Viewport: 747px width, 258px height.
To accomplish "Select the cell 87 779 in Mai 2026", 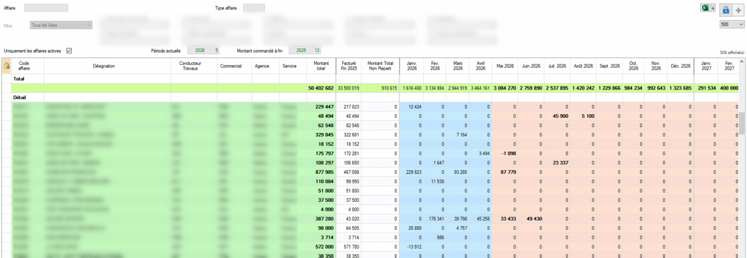I will 505,172.
